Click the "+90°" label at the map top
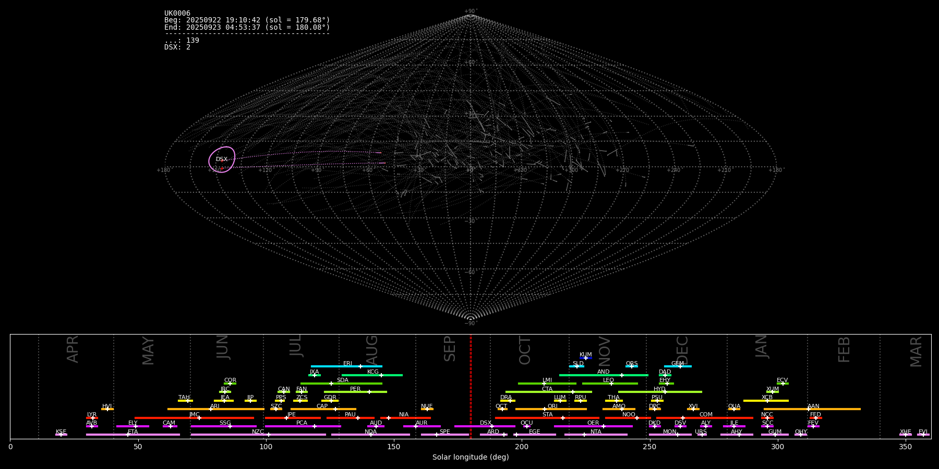Viewport: 939px width, 469px height. (x=471, y=11)
